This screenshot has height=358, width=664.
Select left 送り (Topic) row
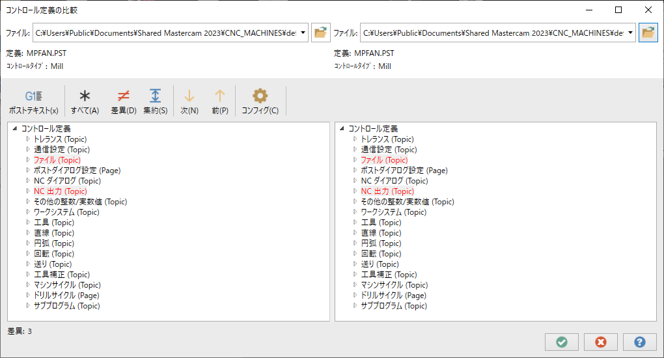coord(53,264)
